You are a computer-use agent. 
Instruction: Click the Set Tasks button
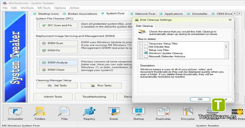57,85
